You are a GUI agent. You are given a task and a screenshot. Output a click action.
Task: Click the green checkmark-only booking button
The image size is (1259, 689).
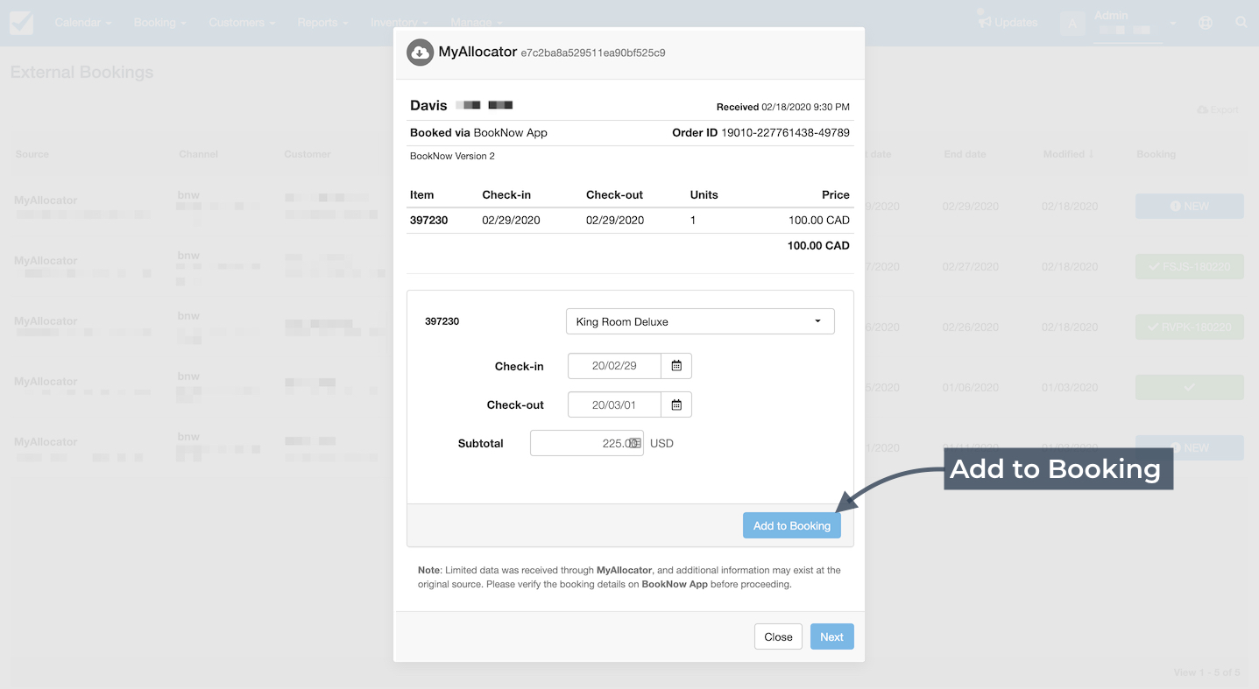point(1190,387)
